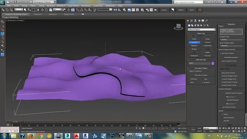Click the Pick Wrap-To Object button

pos(201,75)
